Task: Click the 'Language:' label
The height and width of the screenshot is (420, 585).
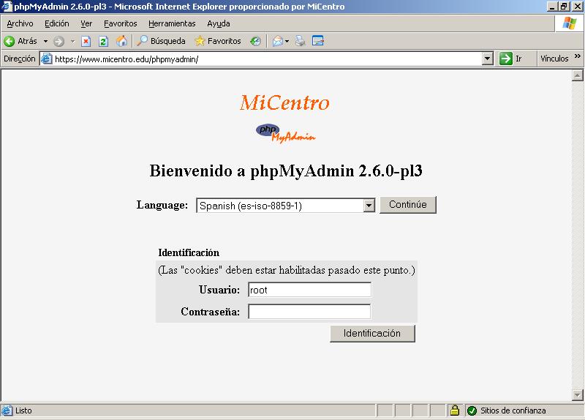Action: tap(162, 205)
